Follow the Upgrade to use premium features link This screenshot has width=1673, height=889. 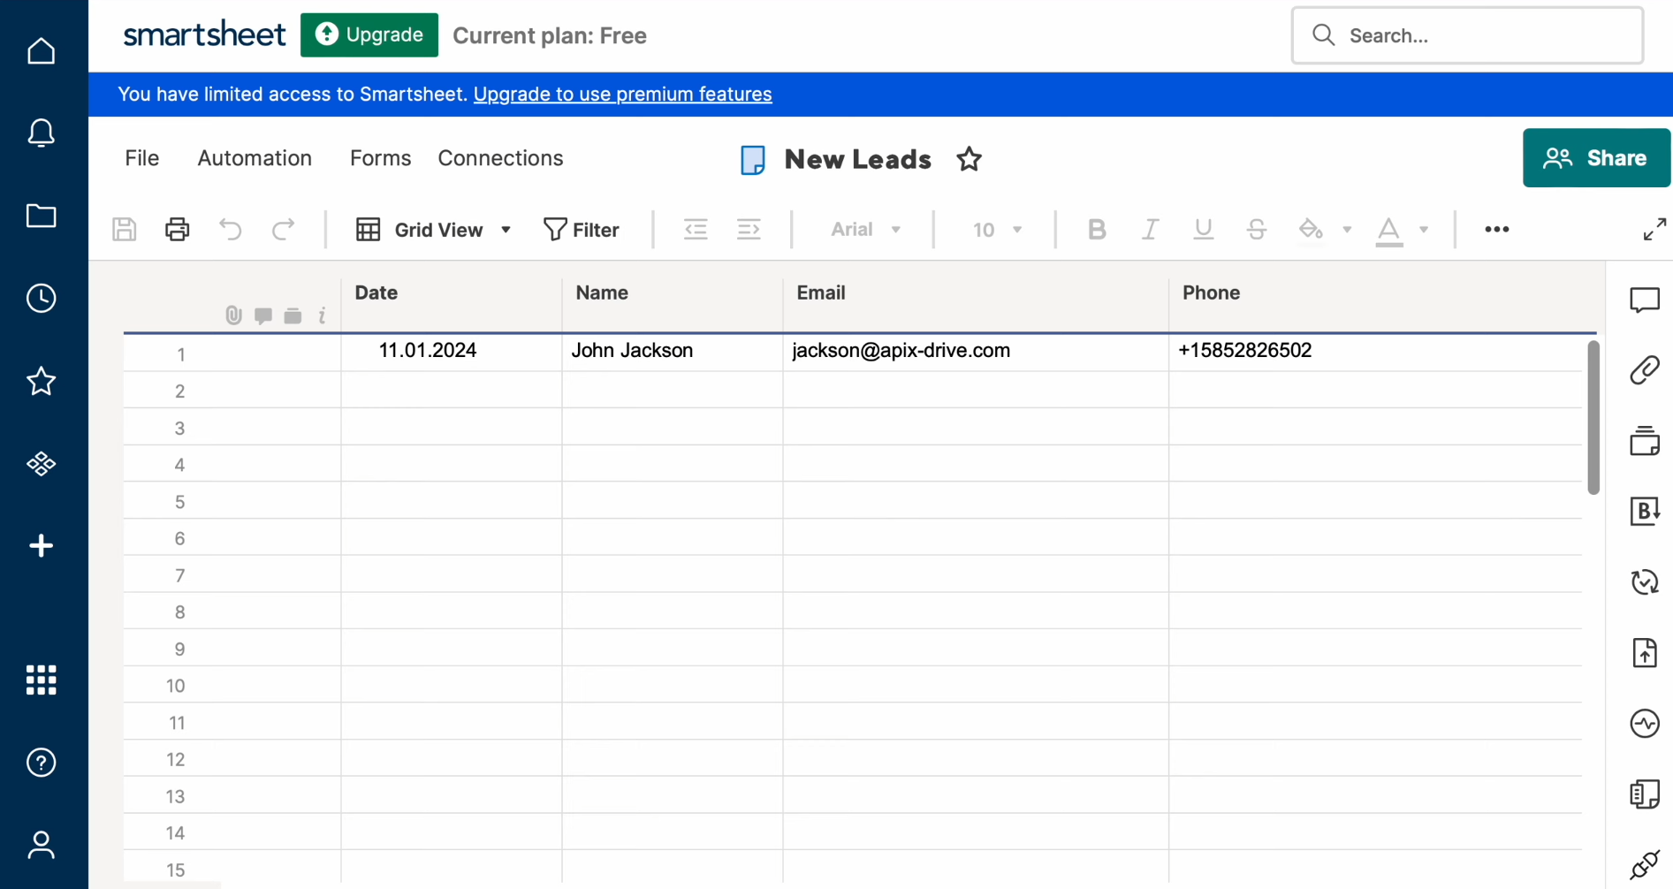click(622, 95)
